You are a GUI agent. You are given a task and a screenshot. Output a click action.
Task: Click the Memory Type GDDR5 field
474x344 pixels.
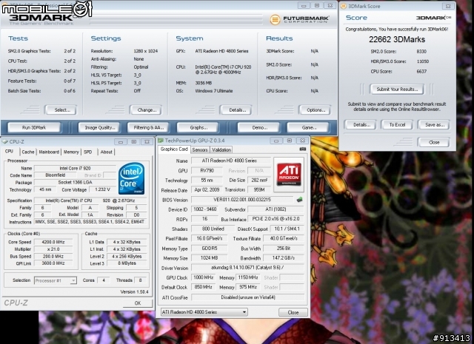coord(209,249)
